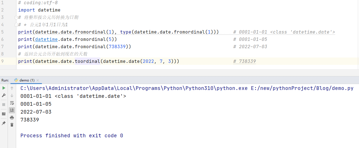Toggle soft-wrap in the console
The width and height of the screenshot is (359, 148).
point(12,103)
